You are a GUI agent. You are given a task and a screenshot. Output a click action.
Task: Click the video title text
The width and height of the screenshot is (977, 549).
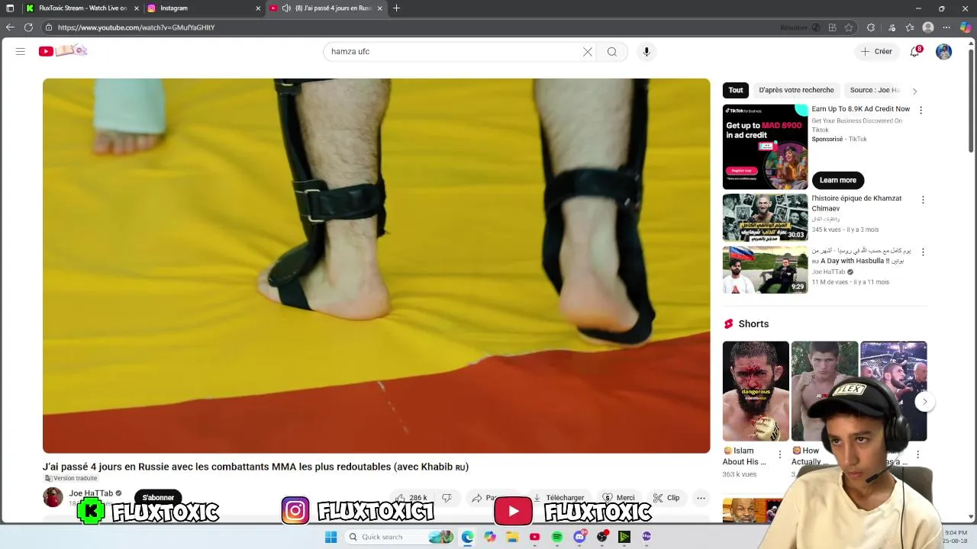(256, 467)
